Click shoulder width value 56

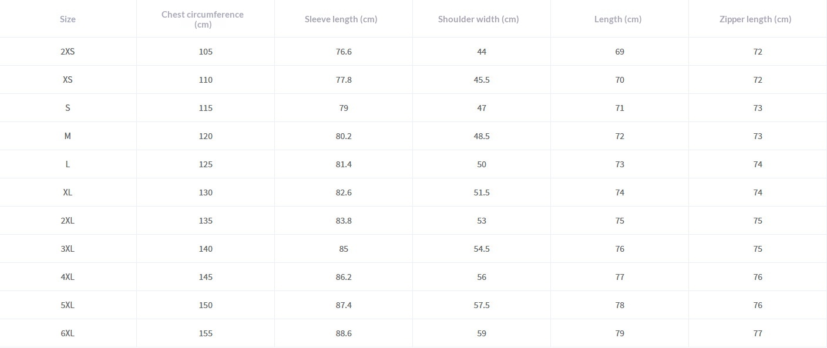(482, 277)
